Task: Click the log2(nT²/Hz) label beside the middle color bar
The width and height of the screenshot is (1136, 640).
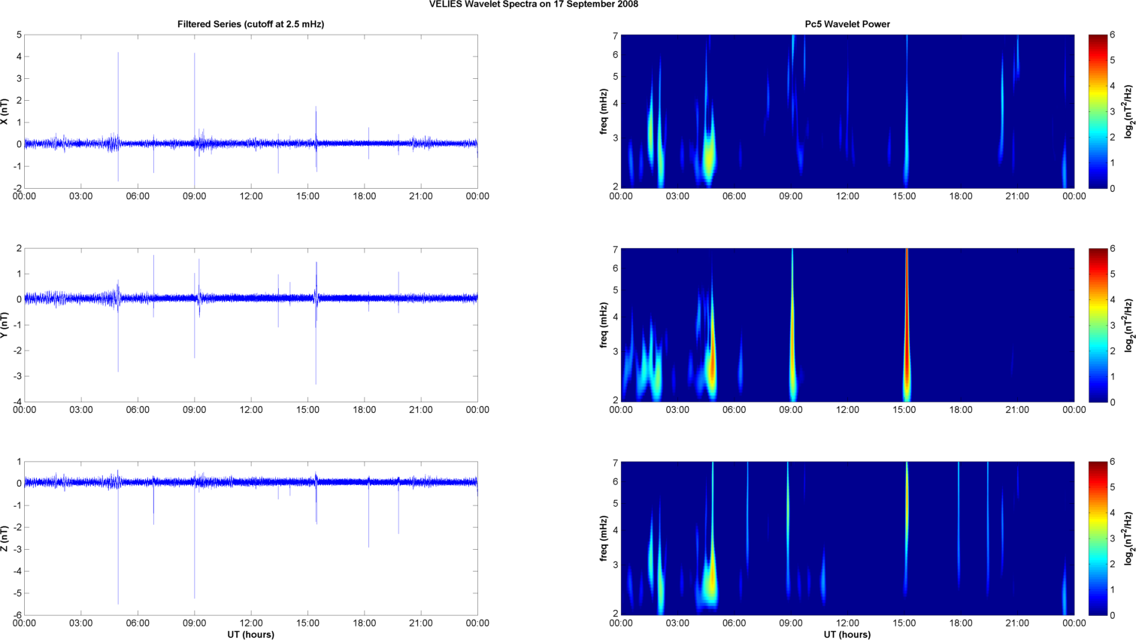Action: tap(1128, 325)
